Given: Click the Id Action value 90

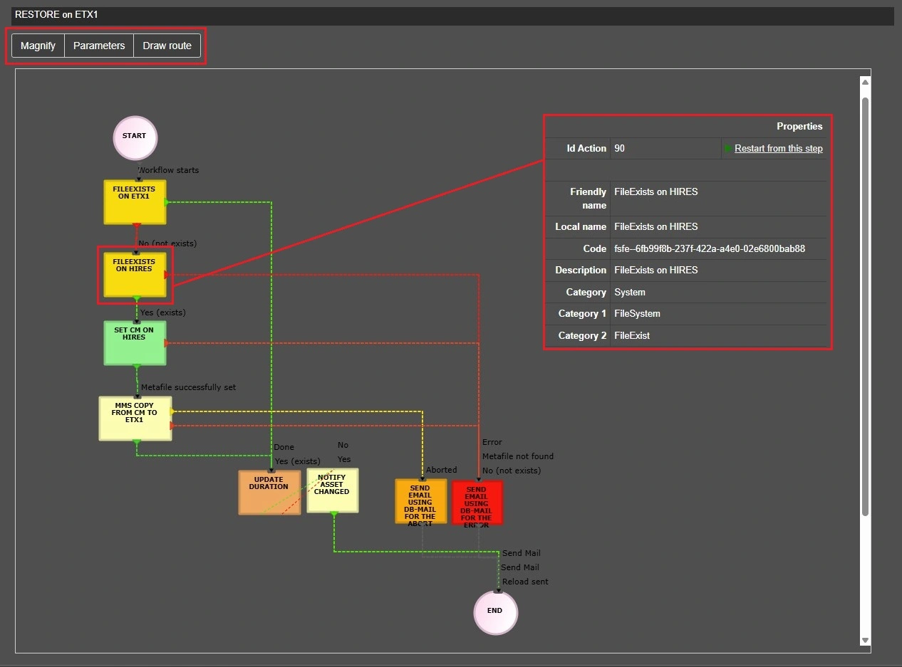Looking at the screenshot, I should 620,149.
